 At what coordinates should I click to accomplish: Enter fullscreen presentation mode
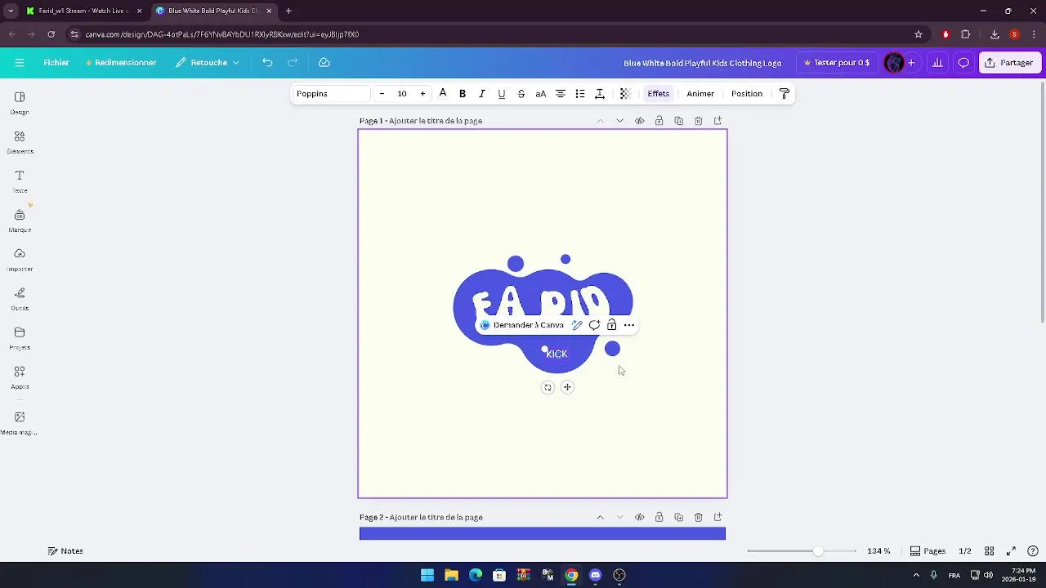click(1011, 551)
